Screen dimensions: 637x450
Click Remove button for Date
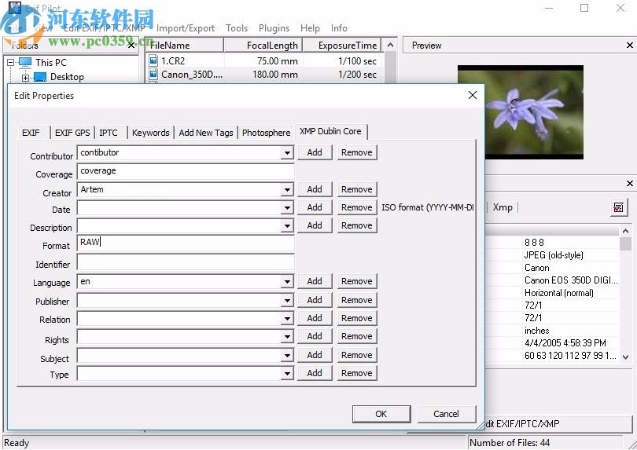[x=357, y=207]
